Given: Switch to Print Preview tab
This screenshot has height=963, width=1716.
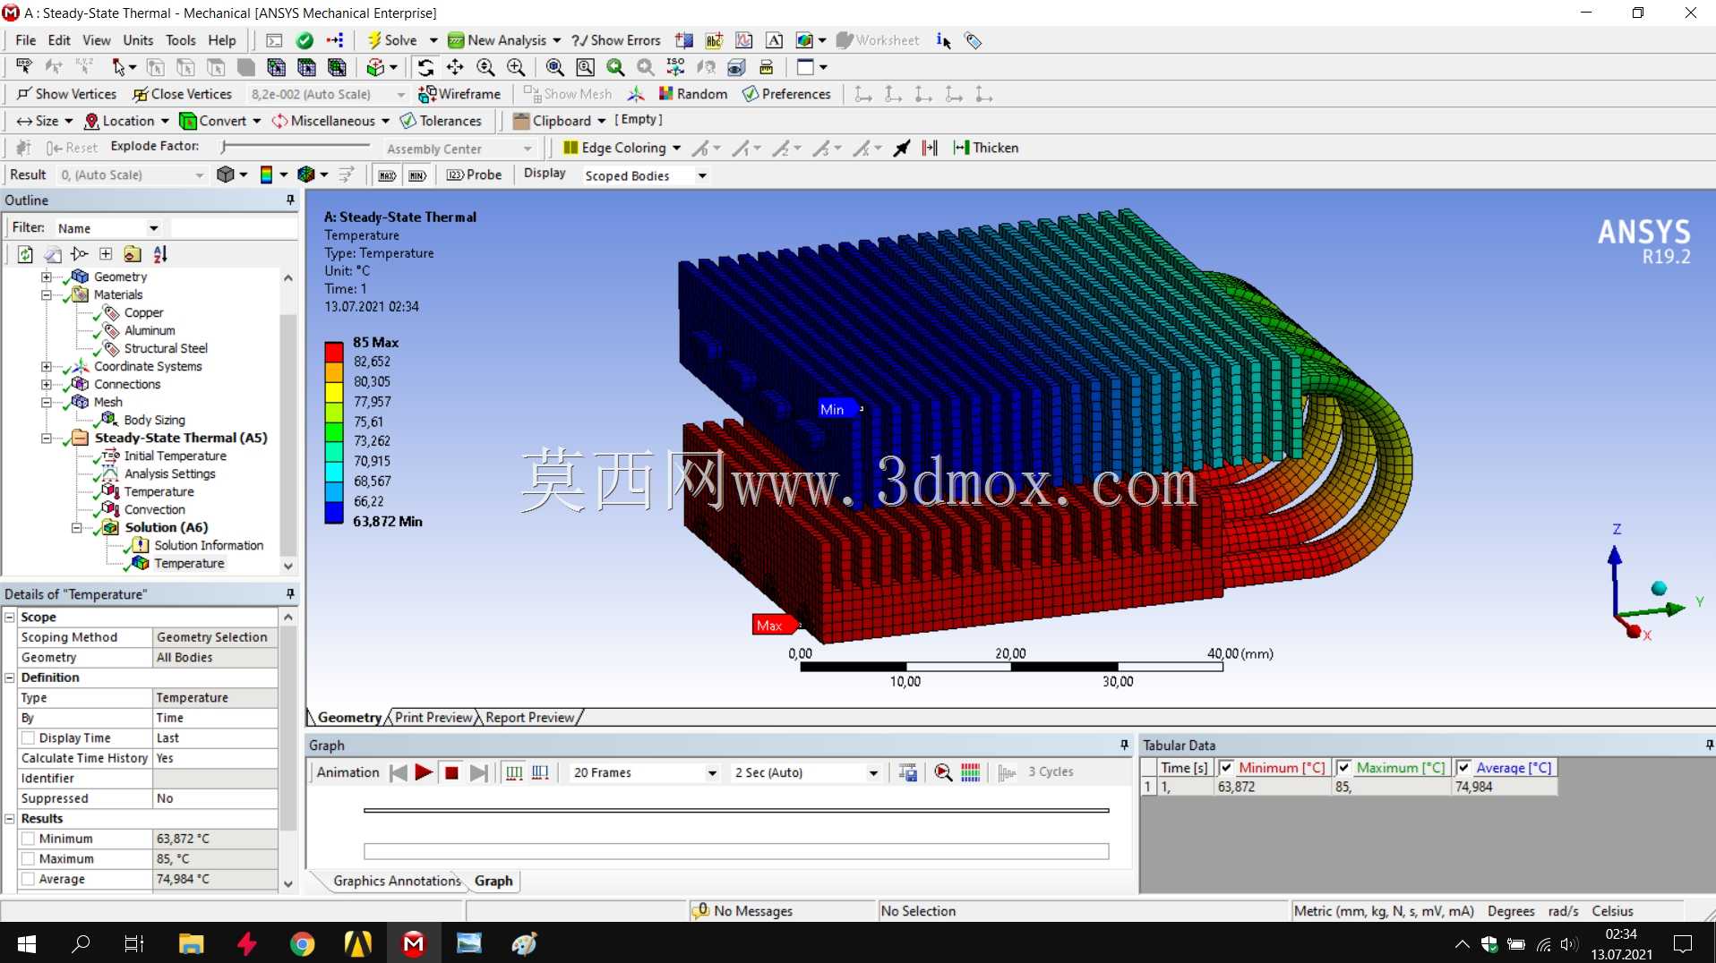Looking at the screenshot, I should [433, 718].
